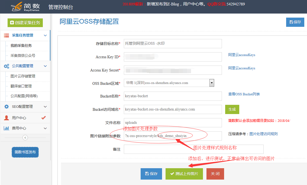
Task: Open 我的采集任务 in the sidebar
Action: 21,46
